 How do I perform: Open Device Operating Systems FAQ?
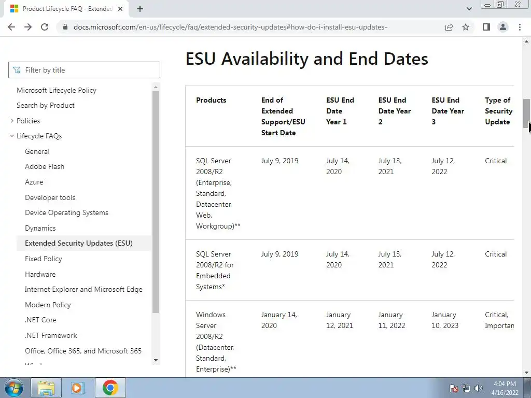66,212
